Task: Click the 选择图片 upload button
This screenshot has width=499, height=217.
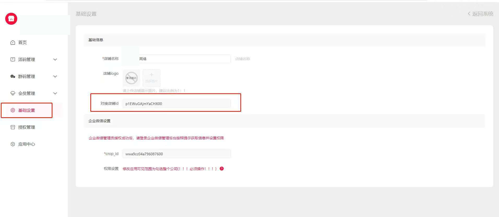Action: (151, 78)
